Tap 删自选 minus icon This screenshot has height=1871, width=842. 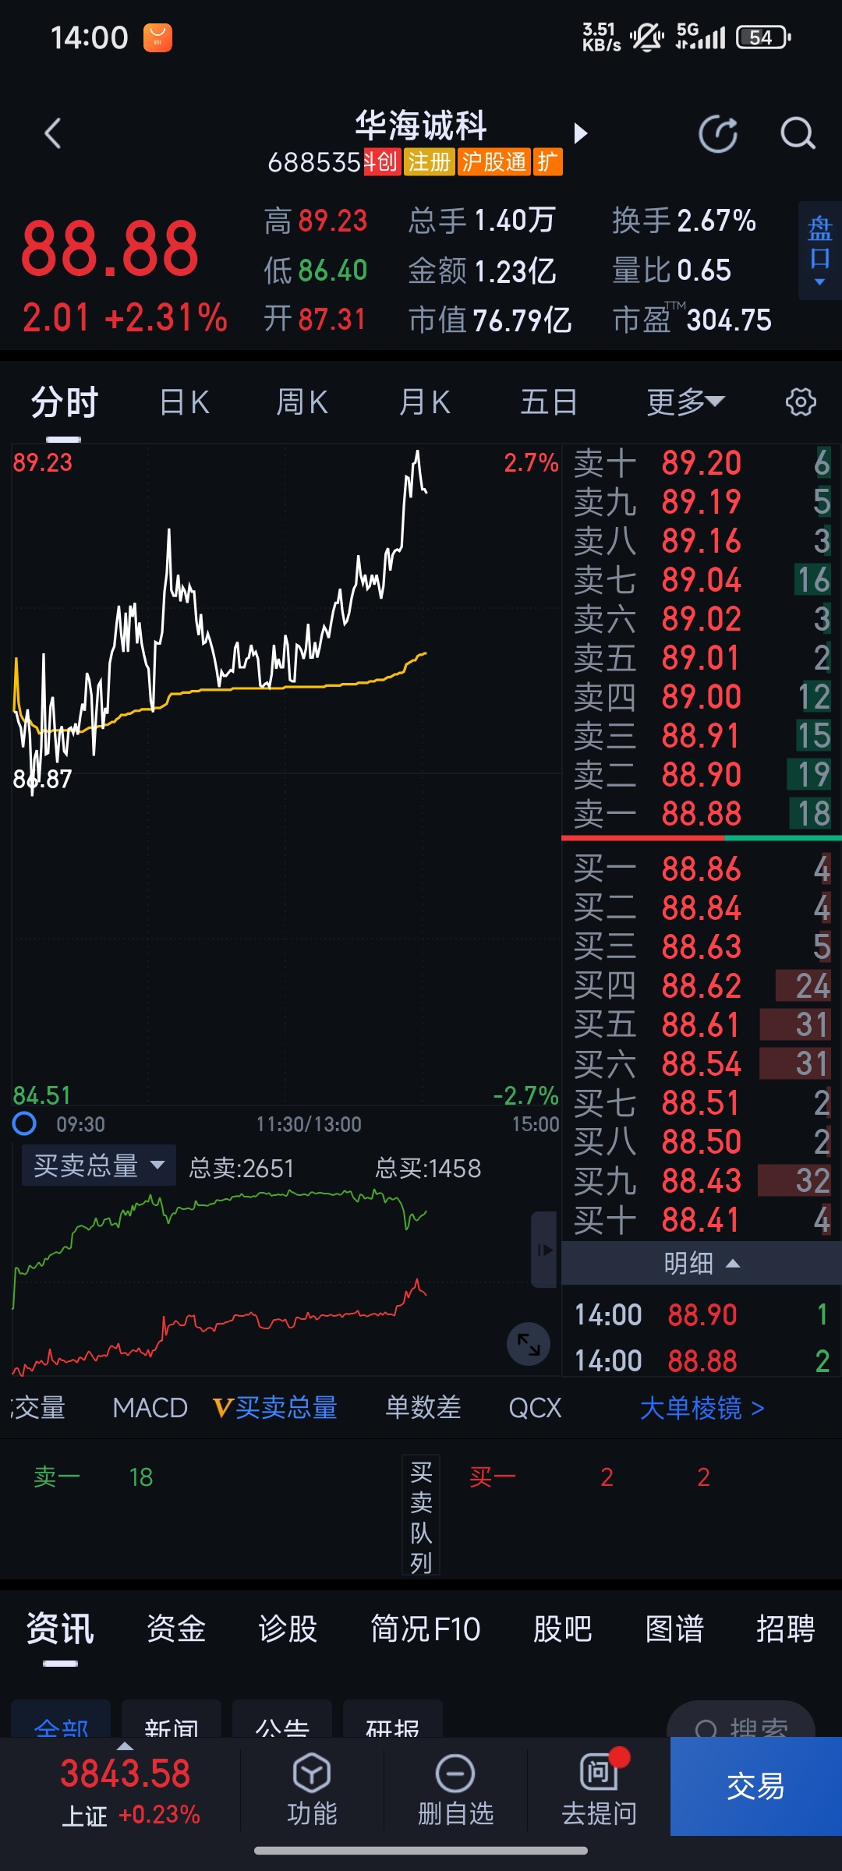(x=455, y=1774)
